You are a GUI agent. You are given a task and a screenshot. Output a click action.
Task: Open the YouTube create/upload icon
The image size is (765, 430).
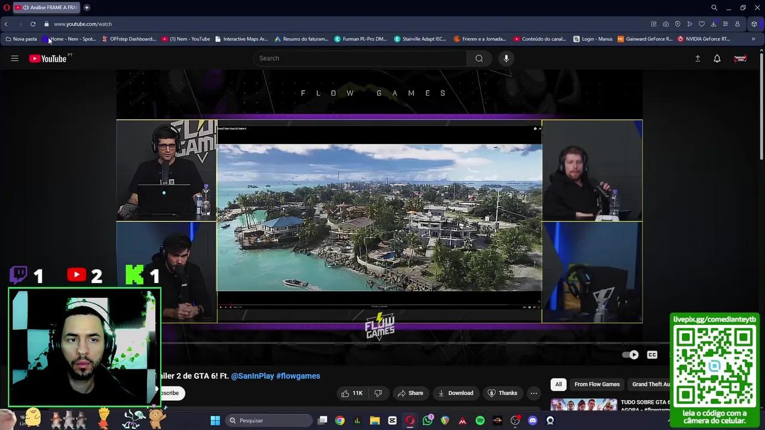click(697, 59)
